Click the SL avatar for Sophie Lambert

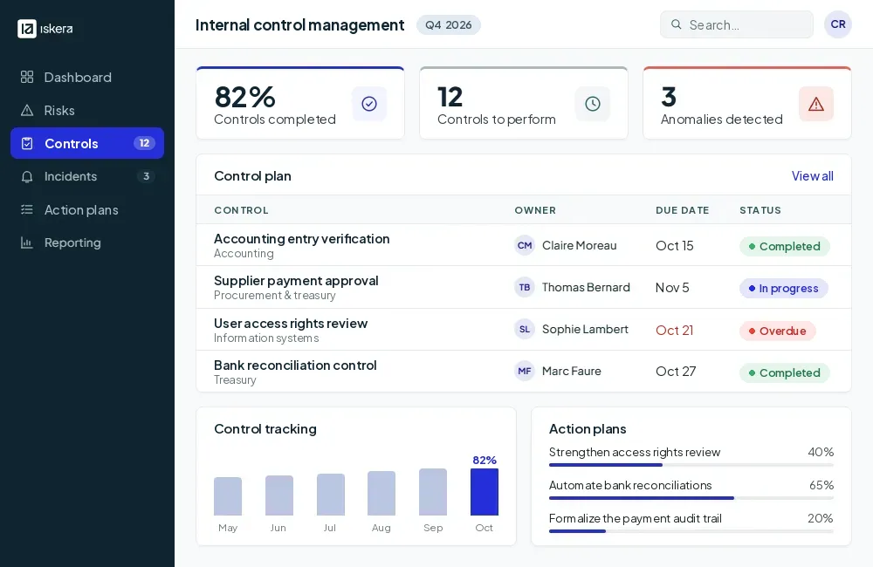coord(525,330)
